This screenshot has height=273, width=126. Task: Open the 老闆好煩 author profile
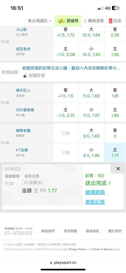[x=37, y=76]
